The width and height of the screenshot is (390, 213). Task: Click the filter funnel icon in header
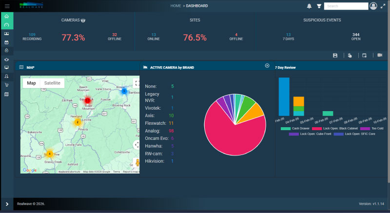319,6
